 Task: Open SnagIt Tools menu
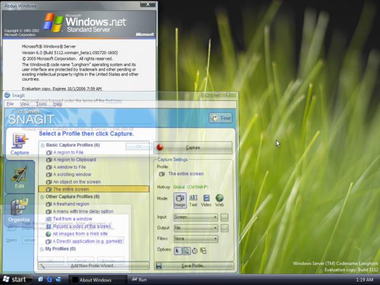click(41, 104)
